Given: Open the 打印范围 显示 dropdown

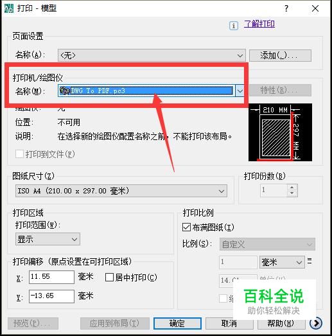Looking at the screenshot, I should tap(48, 239).
